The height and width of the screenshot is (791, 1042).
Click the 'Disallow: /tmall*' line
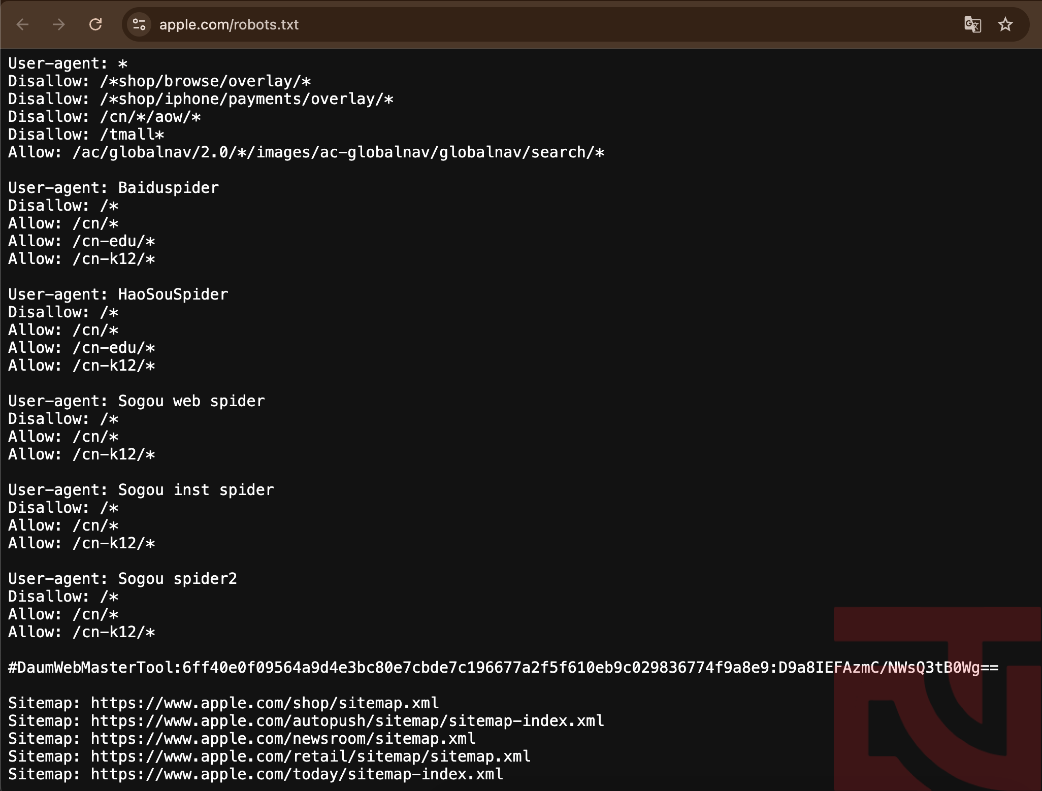pyautogui.click(x=86, y=135)
